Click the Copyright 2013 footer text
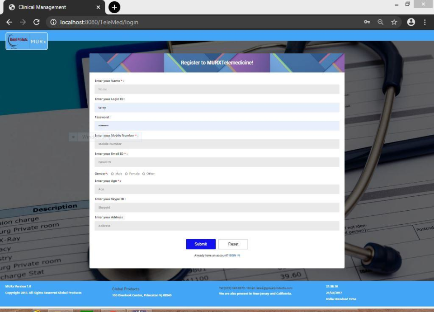The width and height of the screenshot is (434, 312). tap(43, 293)
